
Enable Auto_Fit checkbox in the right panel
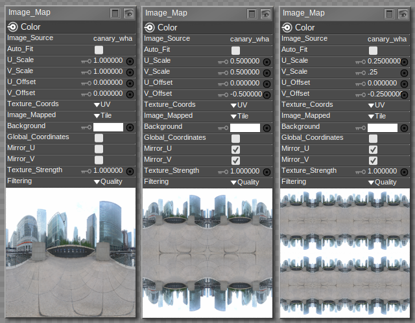coord(373,50)
